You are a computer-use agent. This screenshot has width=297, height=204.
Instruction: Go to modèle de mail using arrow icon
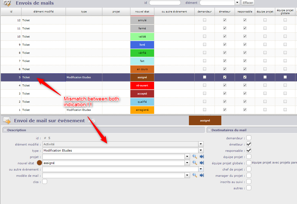(x=202, y=175)
